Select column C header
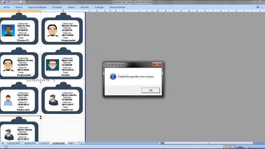This screenshot has height=149, width=265. pyautogui.click(x=89, y=11)
